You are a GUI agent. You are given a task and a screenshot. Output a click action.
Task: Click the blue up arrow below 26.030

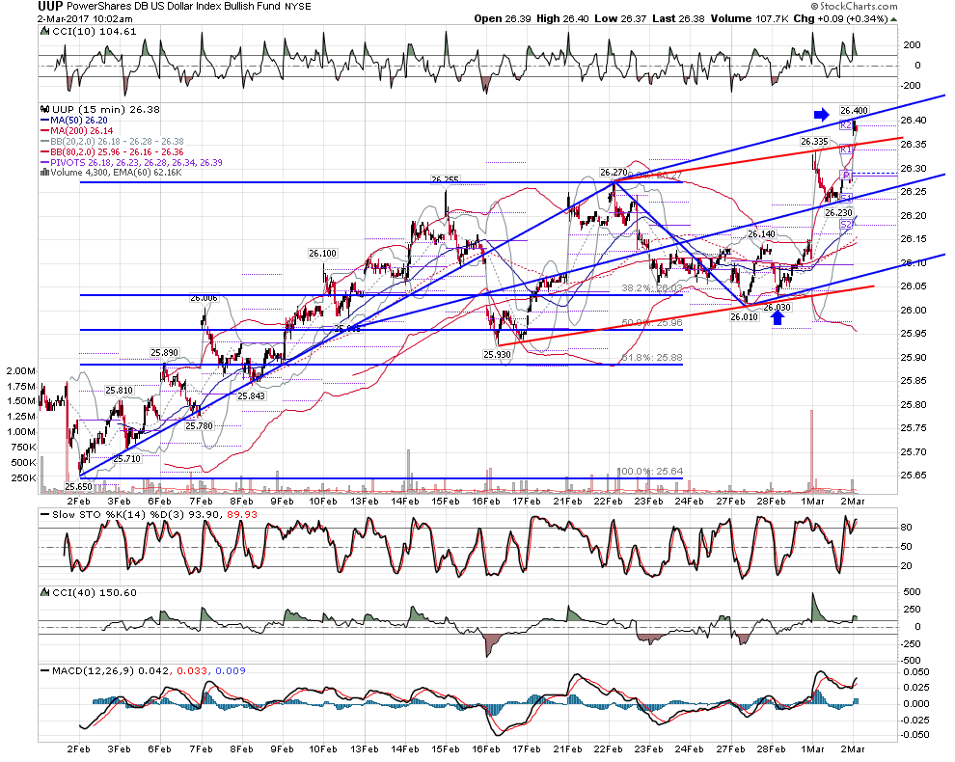pyautogui.click(x=778, y=319)
